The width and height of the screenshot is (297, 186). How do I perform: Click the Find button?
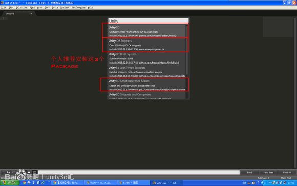pyautogui.click(x=249, y=172)
